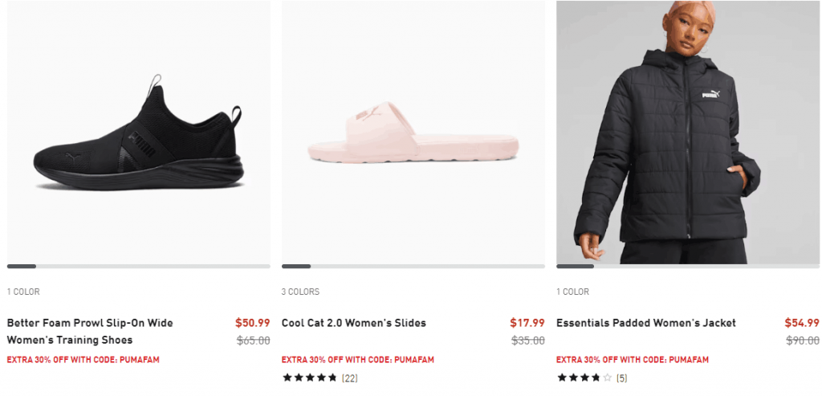
Task: Click the image slider bar under the slides
Action: (413, 266)
